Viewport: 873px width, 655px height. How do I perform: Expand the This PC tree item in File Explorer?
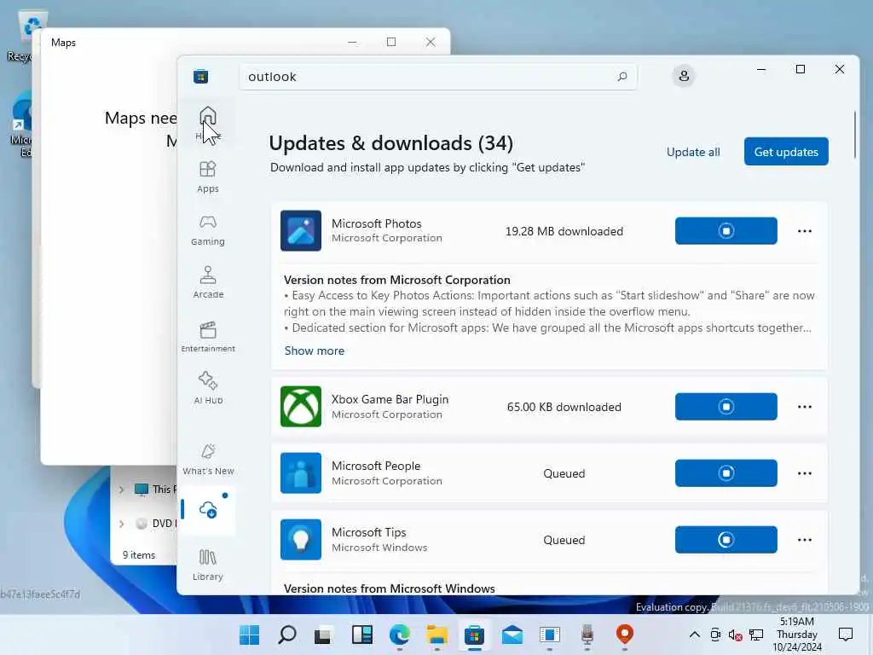tap(121, 490)
